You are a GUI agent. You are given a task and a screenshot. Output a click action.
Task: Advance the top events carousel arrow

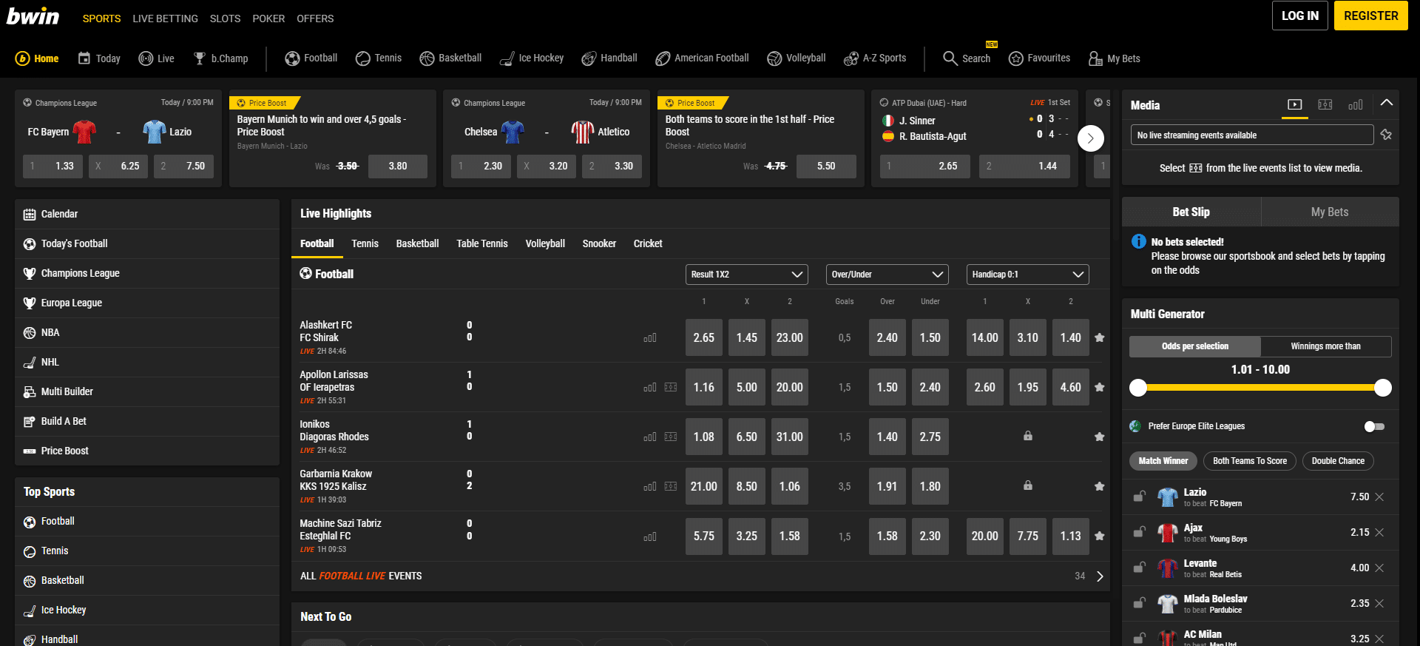1091,138
